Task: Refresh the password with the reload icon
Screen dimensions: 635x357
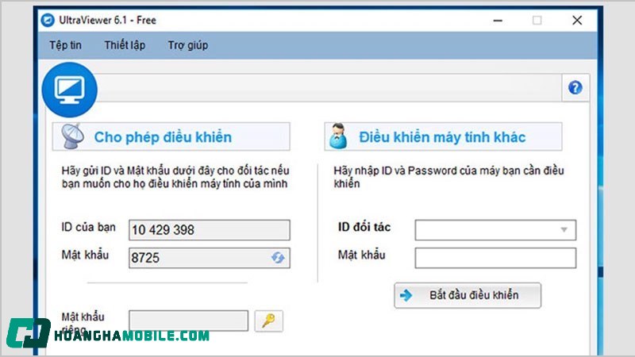Action: (x=278, y=258)
